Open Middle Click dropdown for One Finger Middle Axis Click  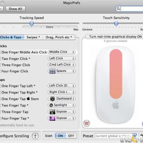[62, 52]
